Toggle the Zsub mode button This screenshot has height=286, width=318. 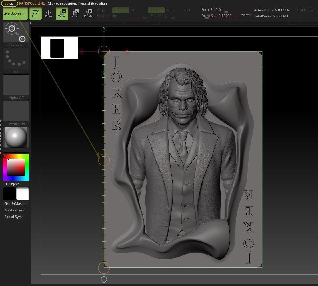(x=170, y=10)
